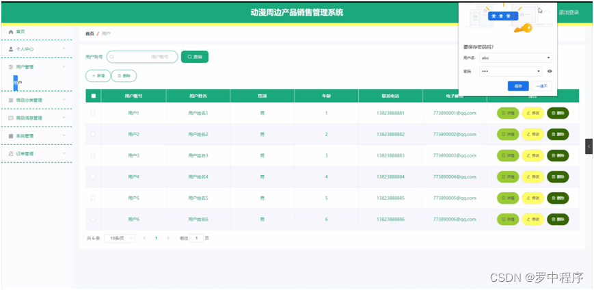Image resolution: width=594 pixels, height=290 pixels.
Task: Click 修改 for the 用户6 row
Action: pos(532,219)
